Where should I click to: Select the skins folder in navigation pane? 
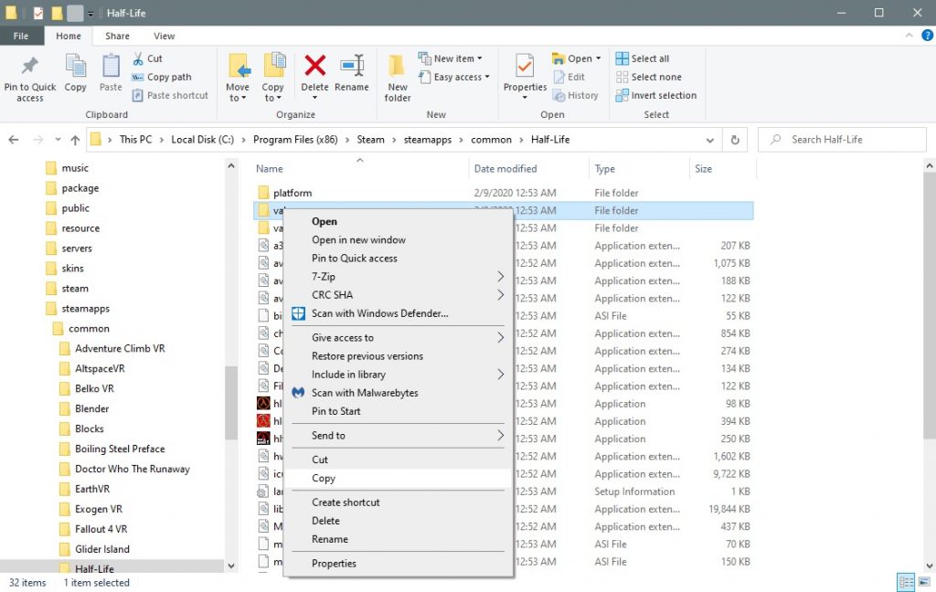pos(72,269)
